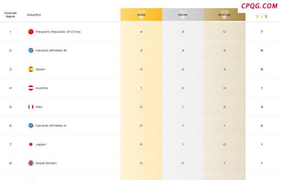
Task: Click the Overall Rank column header
Action: (x=10, y=15)
